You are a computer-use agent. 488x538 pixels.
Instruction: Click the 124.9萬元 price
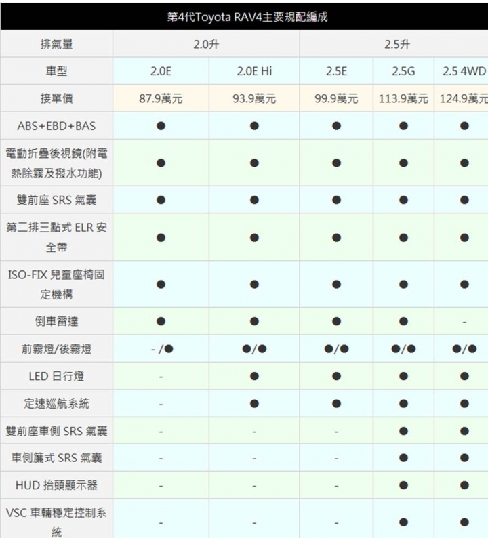[464, 99]
